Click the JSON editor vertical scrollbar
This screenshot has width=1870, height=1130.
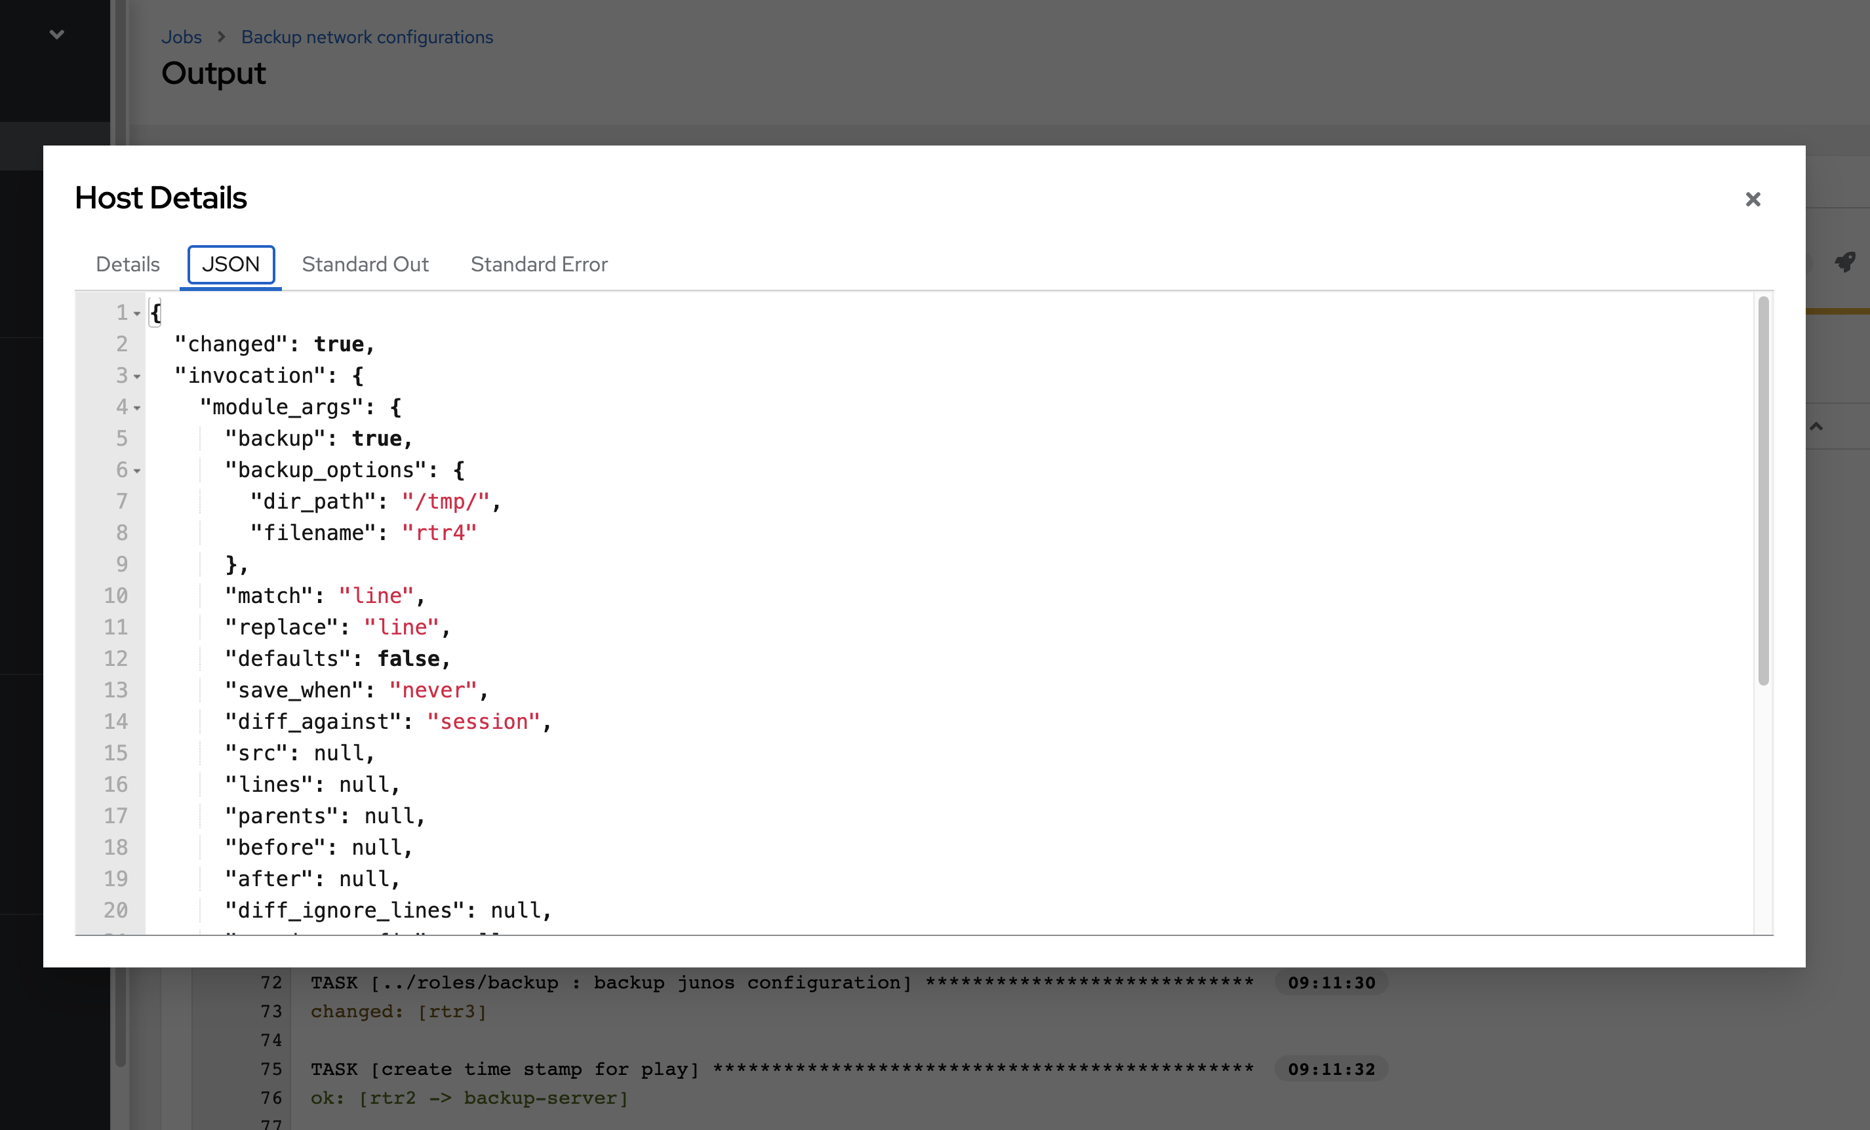[1763, 492]
